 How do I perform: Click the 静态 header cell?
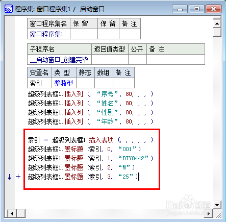click(85, 72)
